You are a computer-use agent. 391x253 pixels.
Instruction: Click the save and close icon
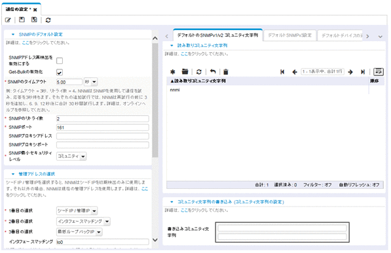click(x=34, y=20)
